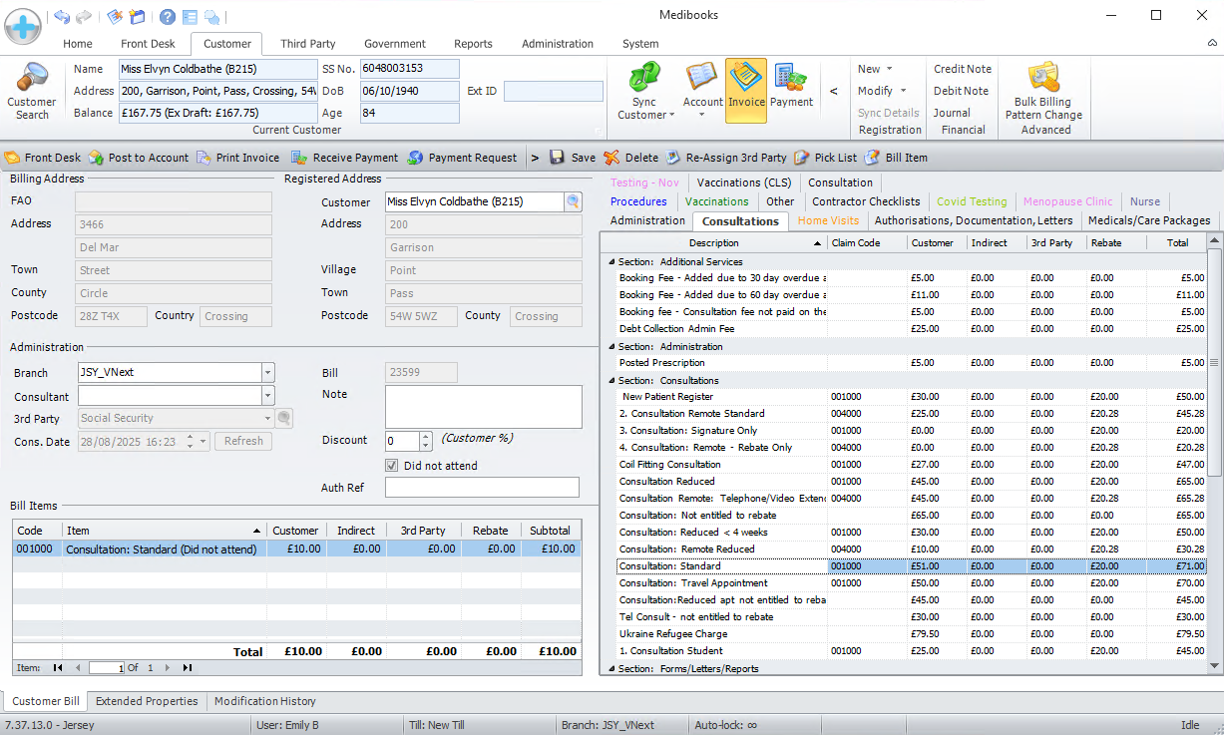The width and height of the screenshot is (1224, 735).
Task: Click the Payment ribbon icon
Action: 791,78
